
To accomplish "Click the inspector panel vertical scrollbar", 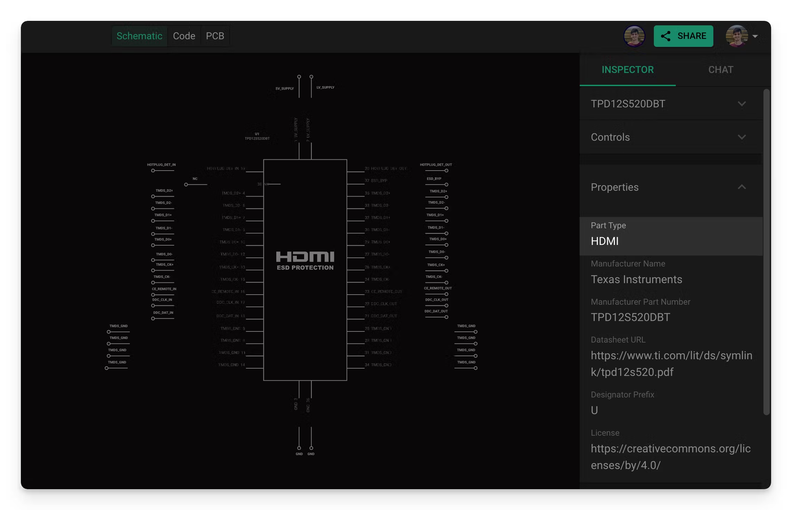I will click(767, 252).
